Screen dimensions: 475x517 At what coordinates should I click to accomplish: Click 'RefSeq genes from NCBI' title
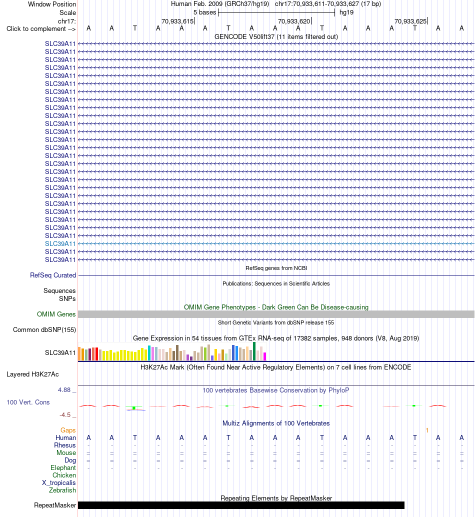(276, 268)
